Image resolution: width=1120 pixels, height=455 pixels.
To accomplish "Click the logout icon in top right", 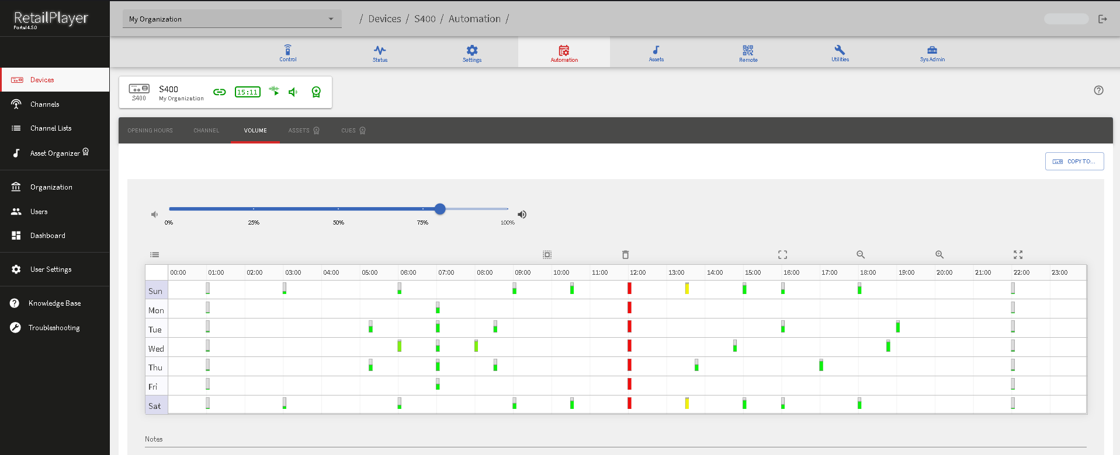I will click(x=1102, y=19).
